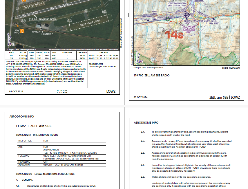The height and width of the screenshot is (189, 248).
Task: Click the 'GLD INFO' label
Action: (17, 31)
